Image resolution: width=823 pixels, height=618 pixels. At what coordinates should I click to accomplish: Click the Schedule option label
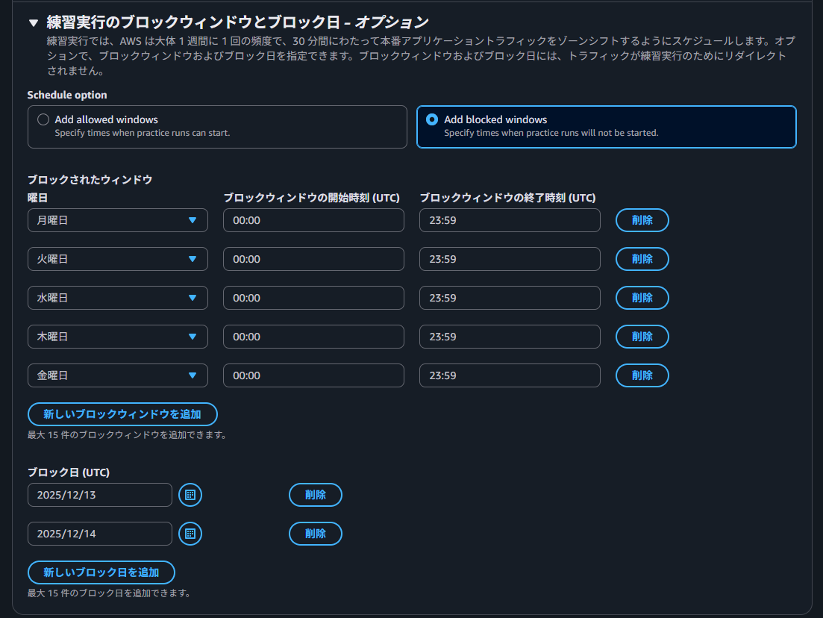(67, 95)
